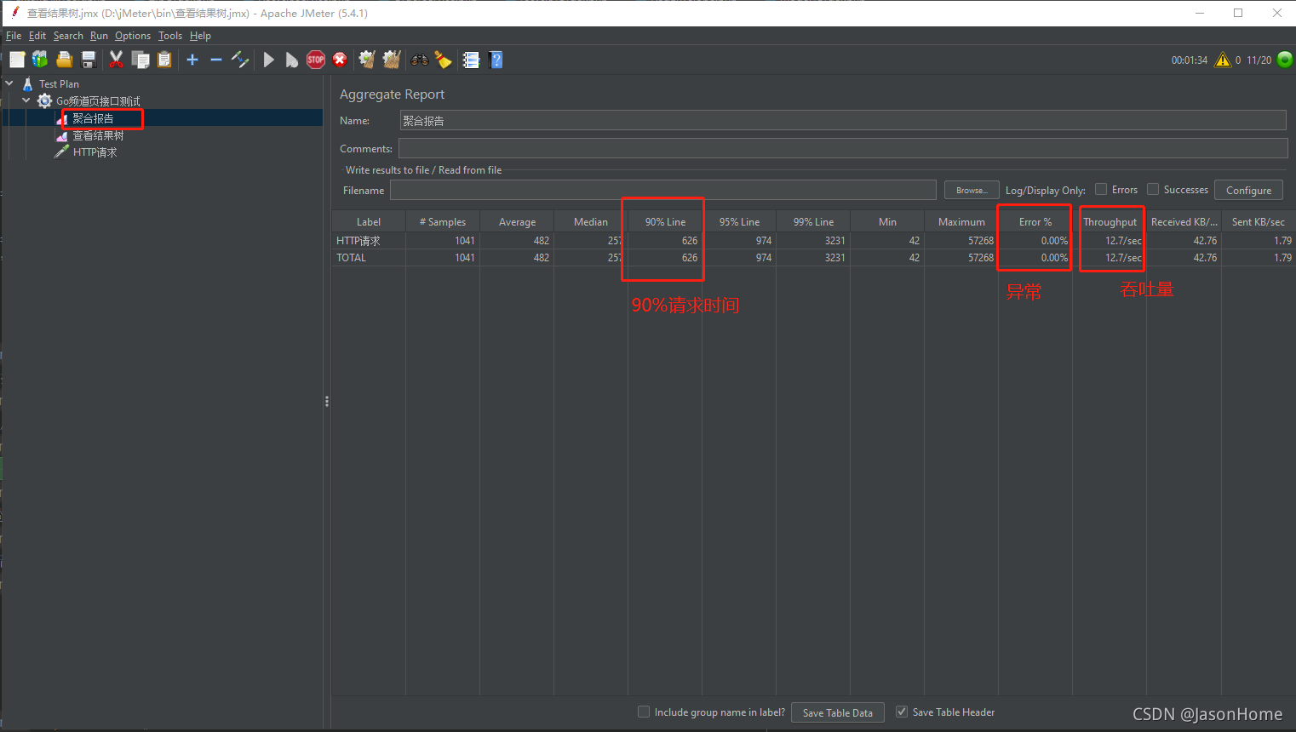Open the File menu
Screen dimensions: 1296x732
point(14,36)
